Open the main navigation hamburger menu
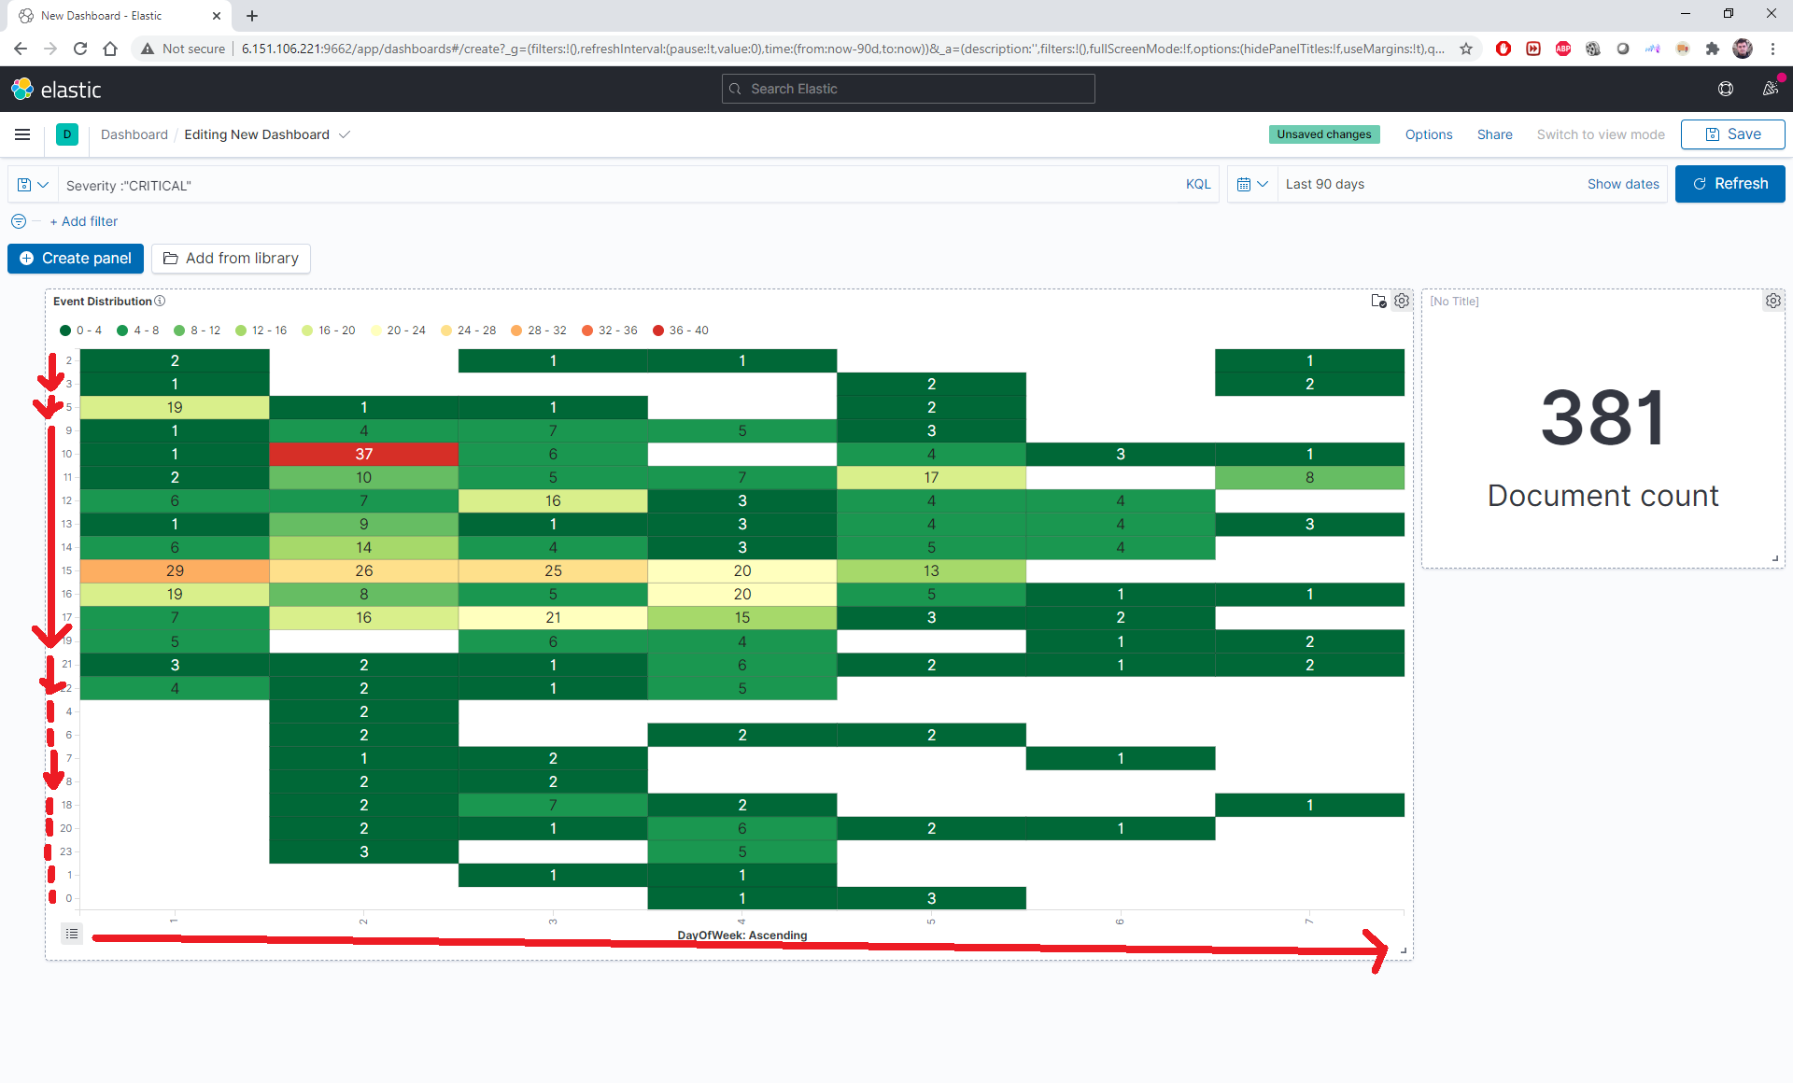1793x1083 pixels. coord(22,134)
